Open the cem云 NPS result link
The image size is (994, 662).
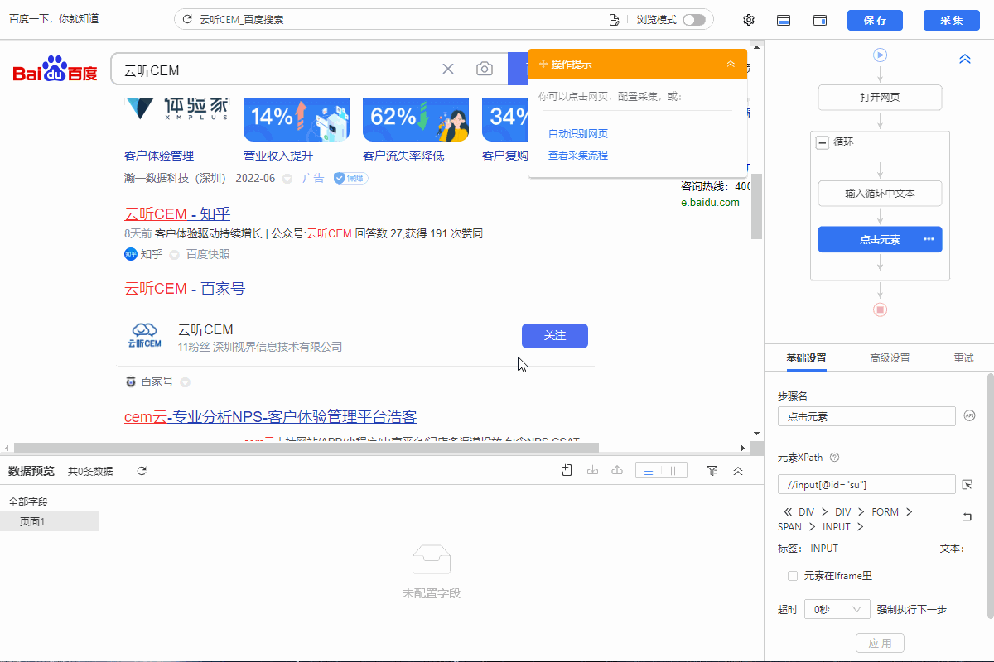click(270, 416)
